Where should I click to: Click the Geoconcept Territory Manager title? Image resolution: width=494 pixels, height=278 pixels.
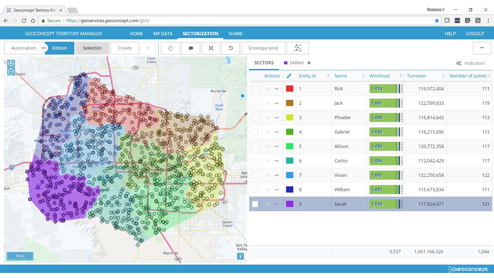pyautogui.click(x=64, y=34)
